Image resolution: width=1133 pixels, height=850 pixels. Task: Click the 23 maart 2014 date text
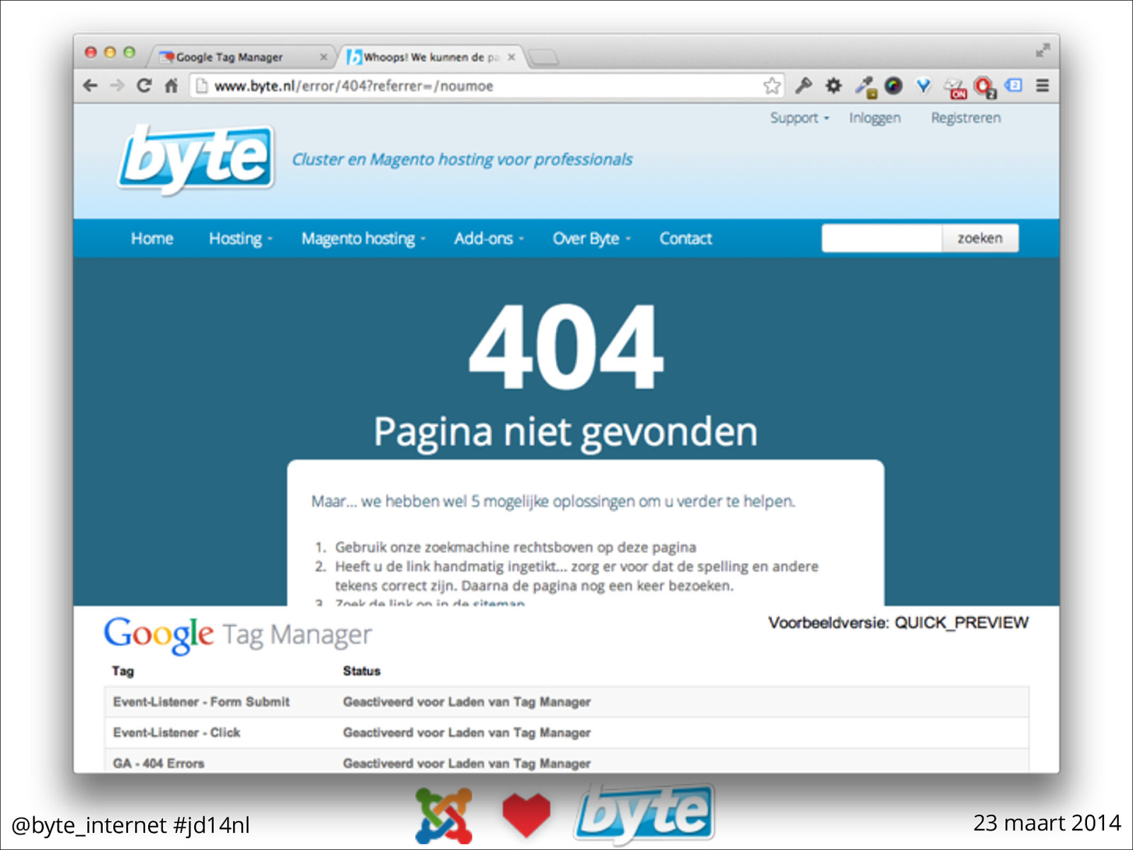[1047, 823]
